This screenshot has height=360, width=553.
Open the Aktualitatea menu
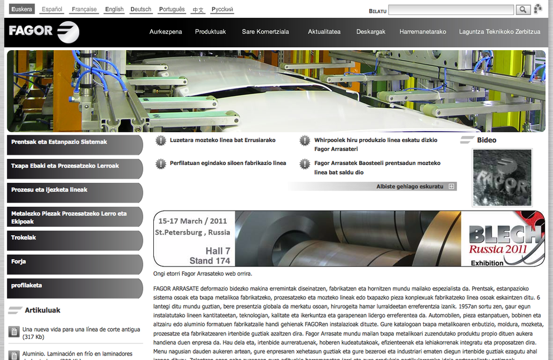[324, 32]
